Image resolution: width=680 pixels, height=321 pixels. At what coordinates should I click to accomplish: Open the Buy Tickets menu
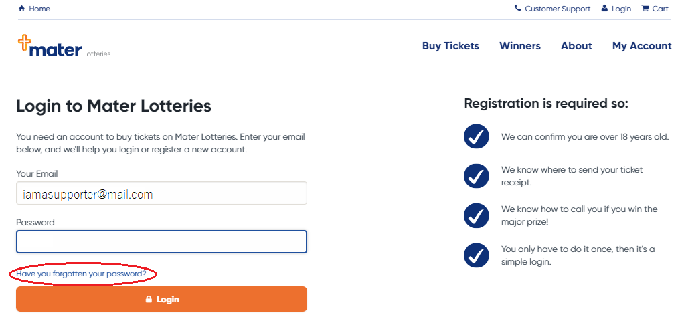(450, 46)
